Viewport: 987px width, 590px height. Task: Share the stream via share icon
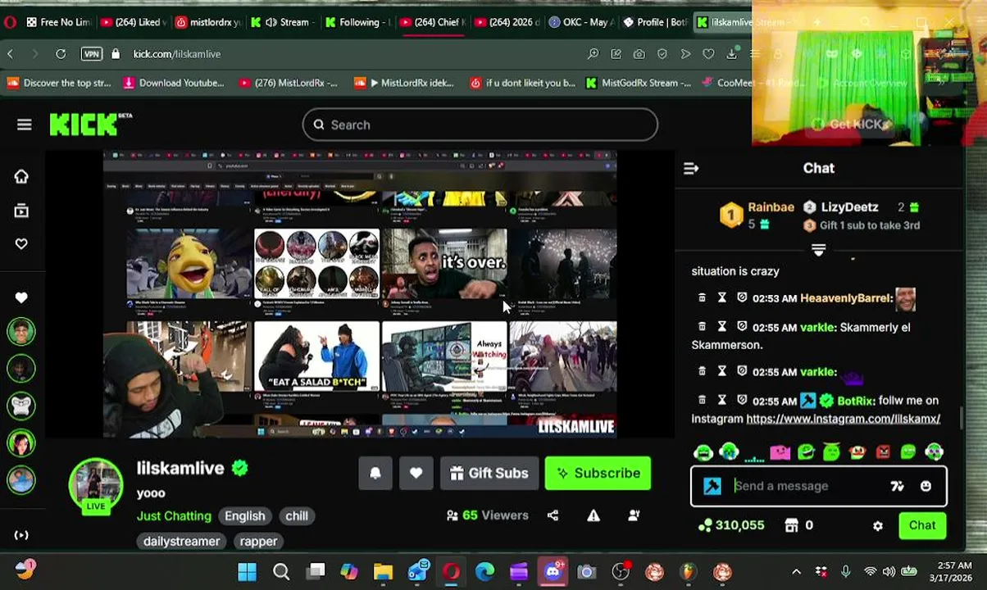[553, 515]
